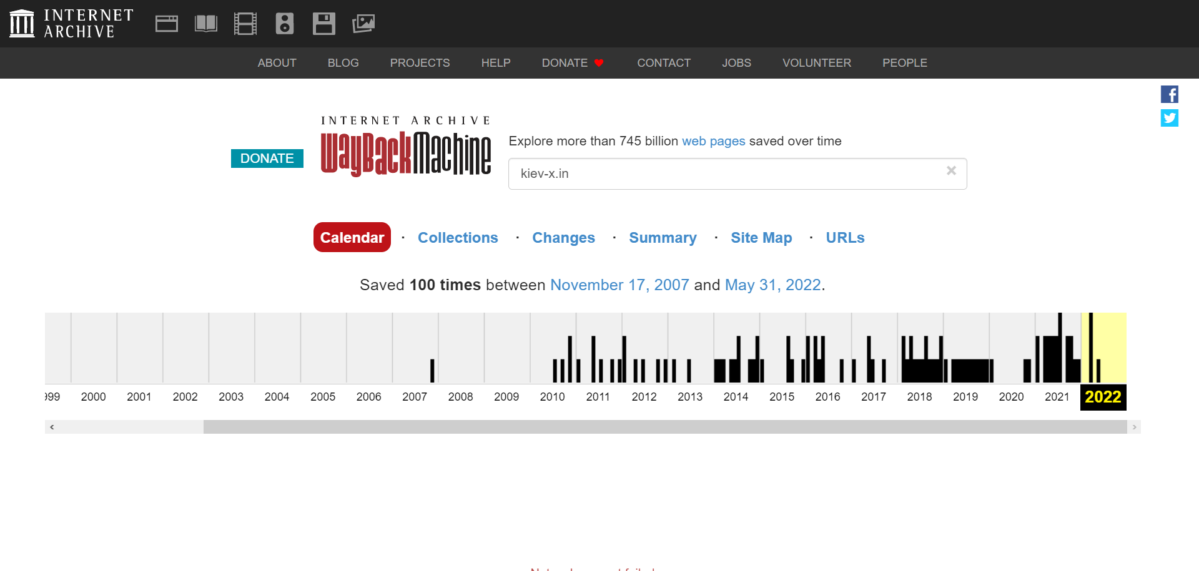Click the teal DONATE button
The height and width of the screenshot is (571, 1199).
(267, 159)
